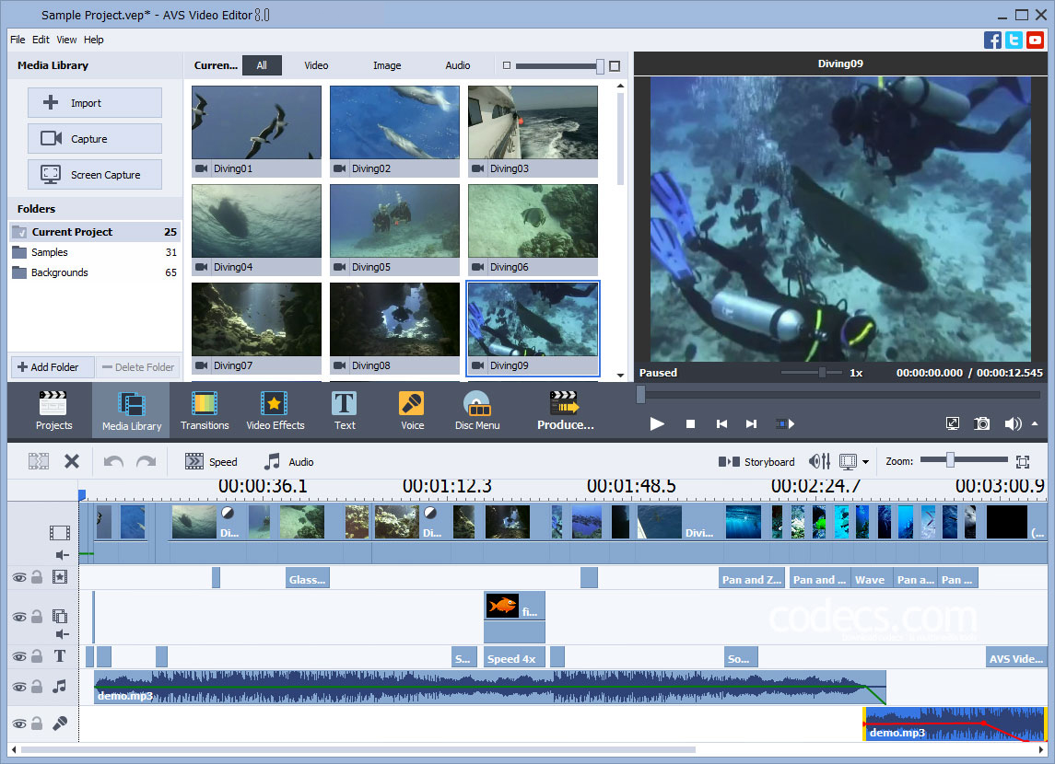Take a snapshot of the preview
Image resolution: width=1055 pixels, height=764 pixels.
(x=981, y=424)
